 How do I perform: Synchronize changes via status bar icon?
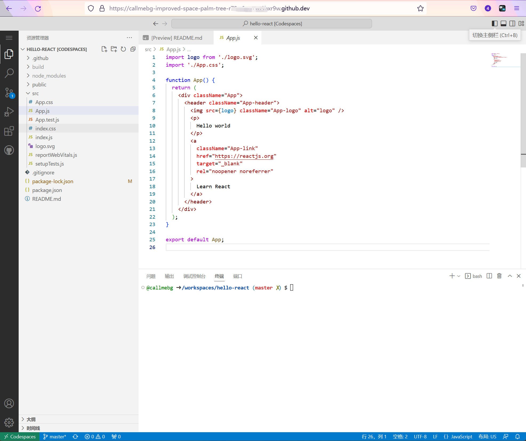point(75,436)
